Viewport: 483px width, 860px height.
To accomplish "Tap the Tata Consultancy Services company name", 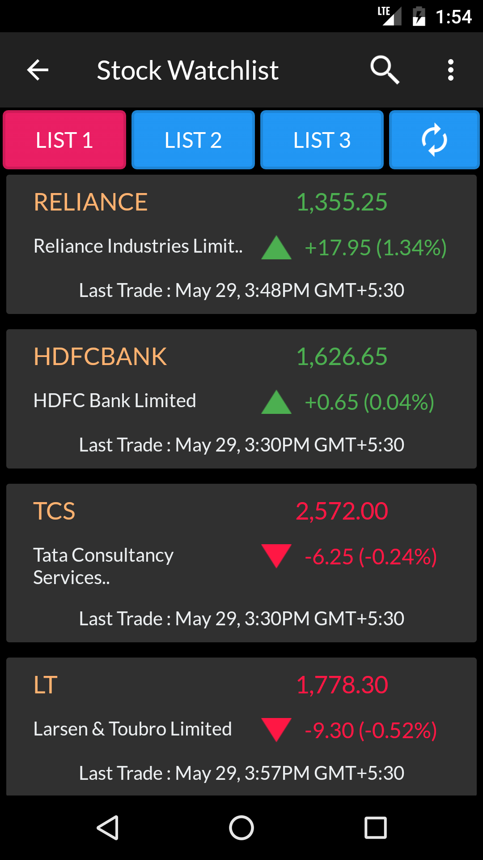I will click(x=103, y=566).
